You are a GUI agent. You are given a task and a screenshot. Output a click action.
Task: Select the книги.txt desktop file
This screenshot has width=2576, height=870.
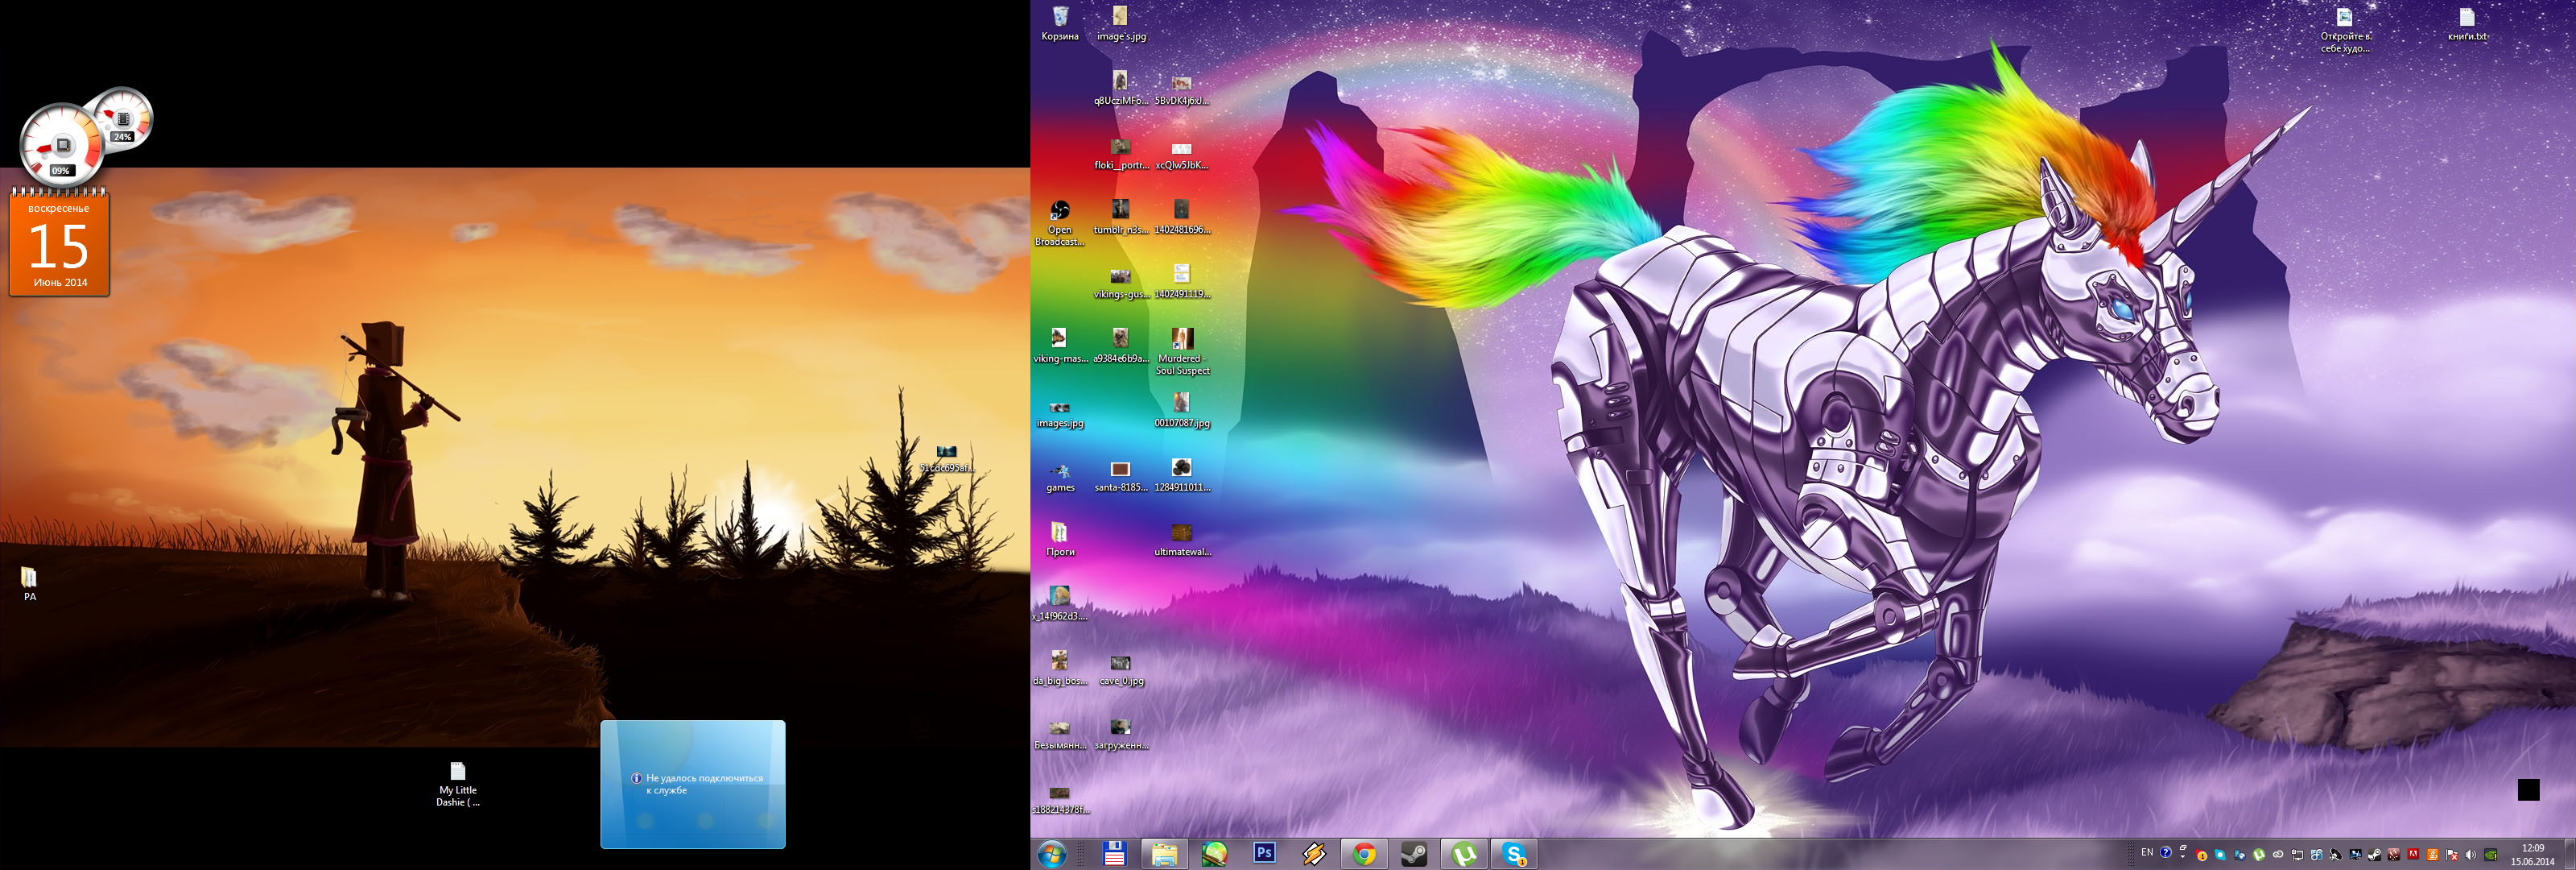point(2467,22)
